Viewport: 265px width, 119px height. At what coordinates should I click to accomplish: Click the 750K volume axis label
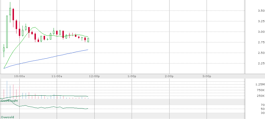[261, 90]
